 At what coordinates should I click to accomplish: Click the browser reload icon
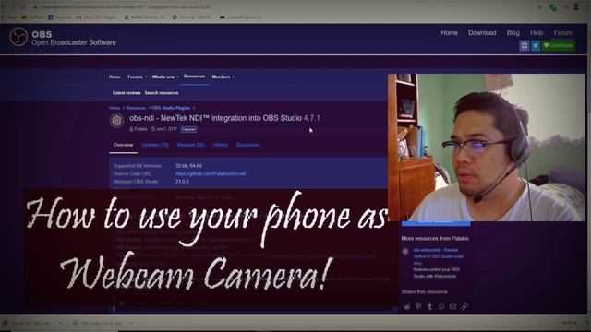(x=23, y=6)
